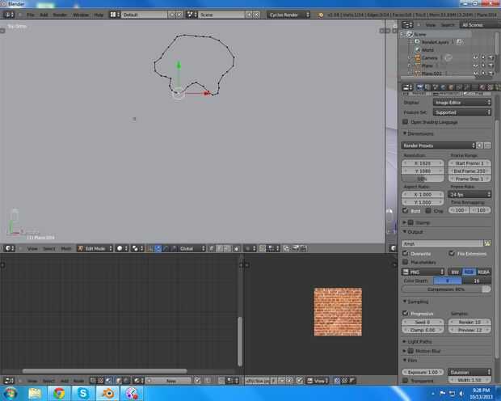The image size is (501, 401).
Task: Click the Exposure 1.00 field
Action: tap(423, 372)
